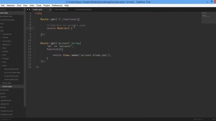Open composer.lock in the sidebar
The height and width of the screenshot is (121, 216).
6,114
